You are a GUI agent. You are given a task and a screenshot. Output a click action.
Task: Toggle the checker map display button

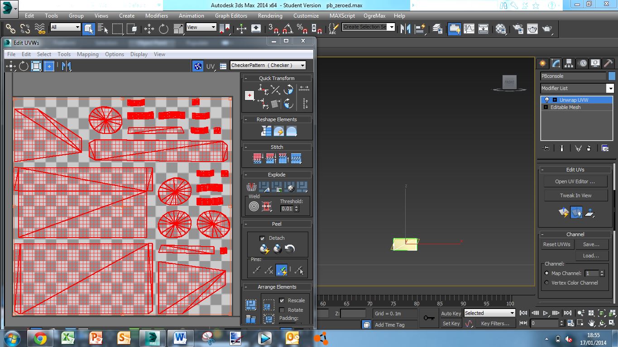[x=198, y=66]
